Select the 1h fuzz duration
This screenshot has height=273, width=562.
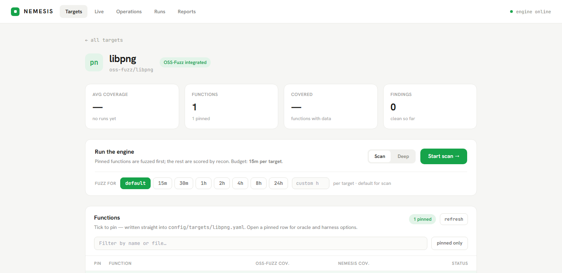pos(204,183)
